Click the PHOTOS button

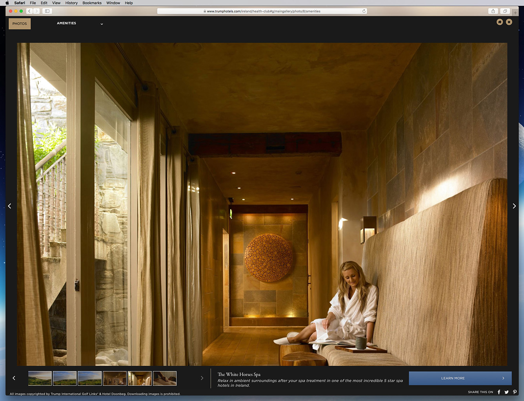coord(19,23)
